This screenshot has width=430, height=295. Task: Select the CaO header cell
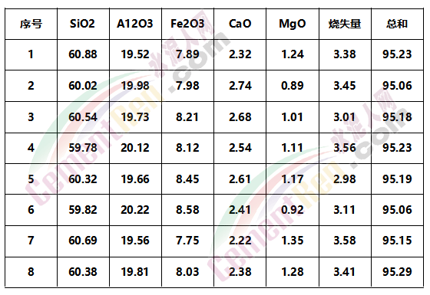(240, 24)
